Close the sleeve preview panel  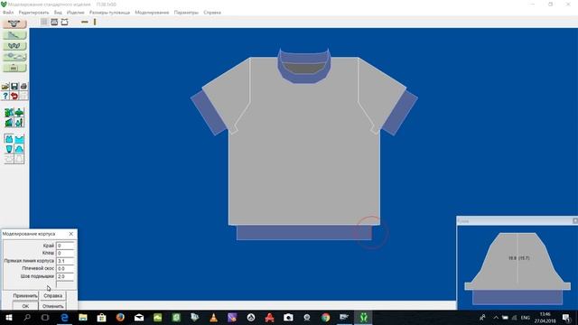pos(575,220)
